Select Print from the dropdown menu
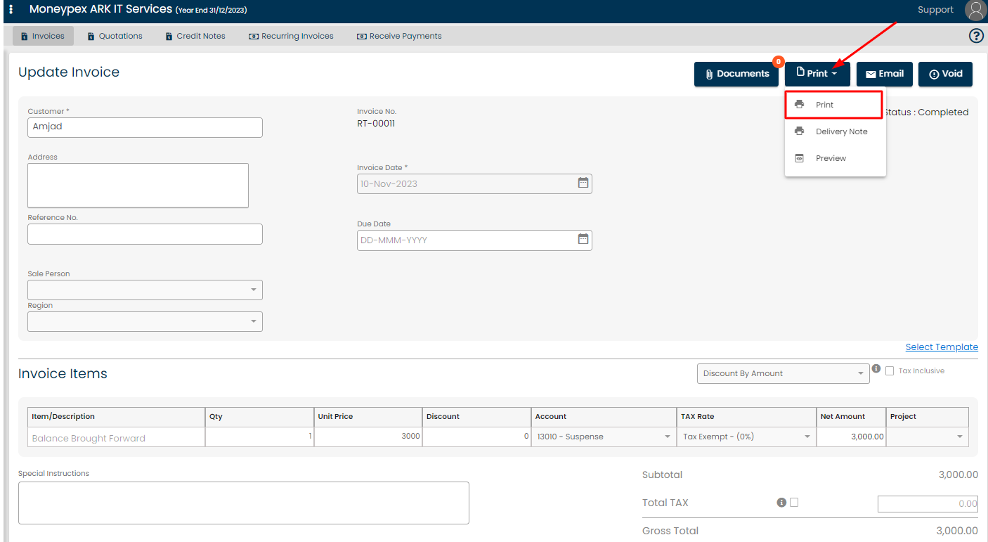The width and height of the screenshot is (988, 542). (x=833, y=105)
